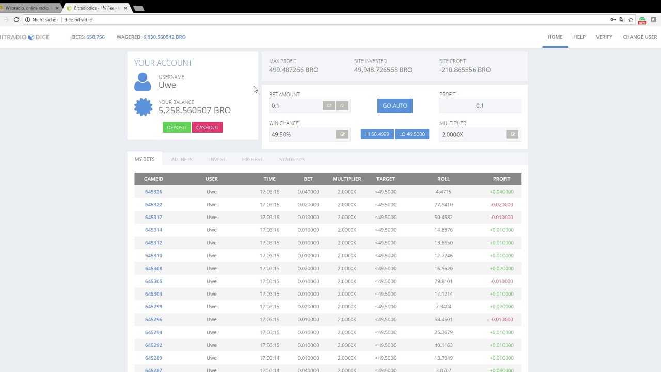Open the STATISTICS tab
This screenshot has width=661, height=372.
coord(292,159)
